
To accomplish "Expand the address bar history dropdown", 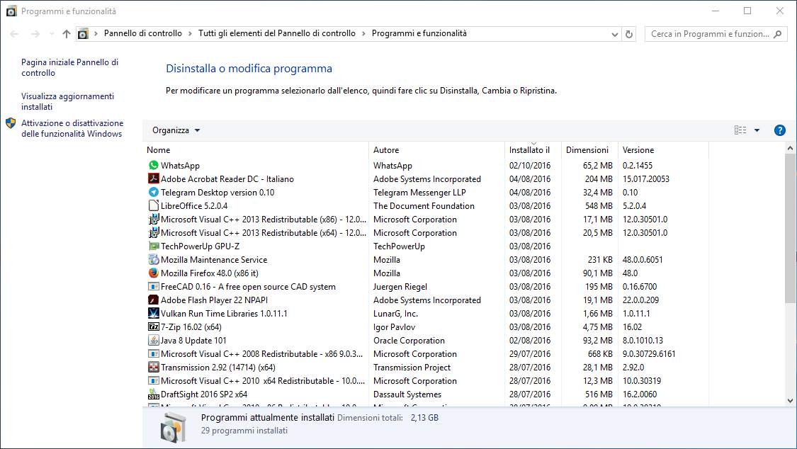I will 614,34.
